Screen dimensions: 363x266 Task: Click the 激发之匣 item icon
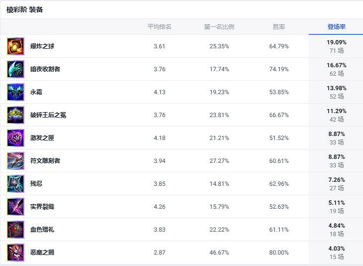(x=15, y=138)
